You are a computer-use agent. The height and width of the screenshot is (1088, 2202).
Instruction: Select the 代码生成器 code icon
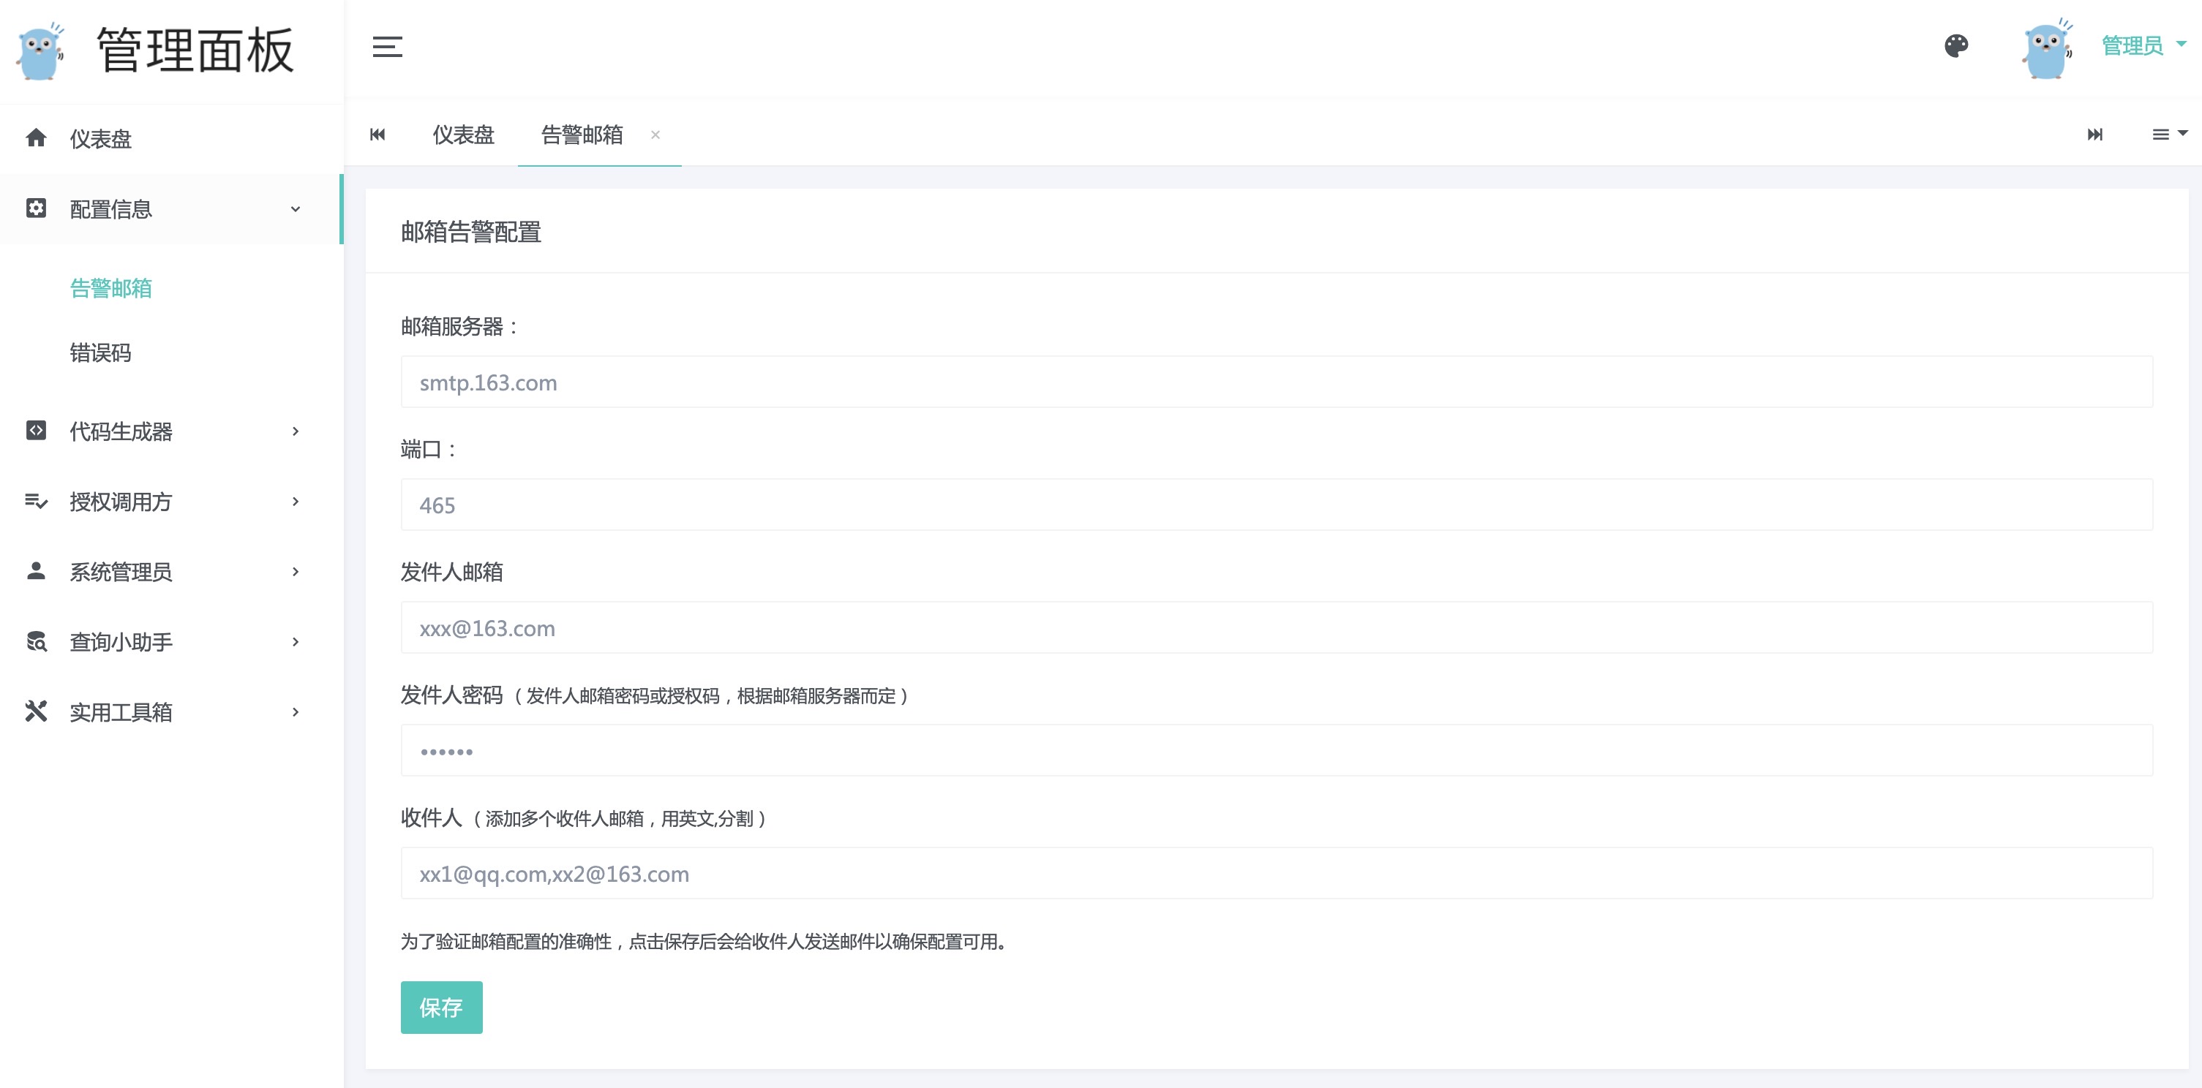[x=36, y=431]
